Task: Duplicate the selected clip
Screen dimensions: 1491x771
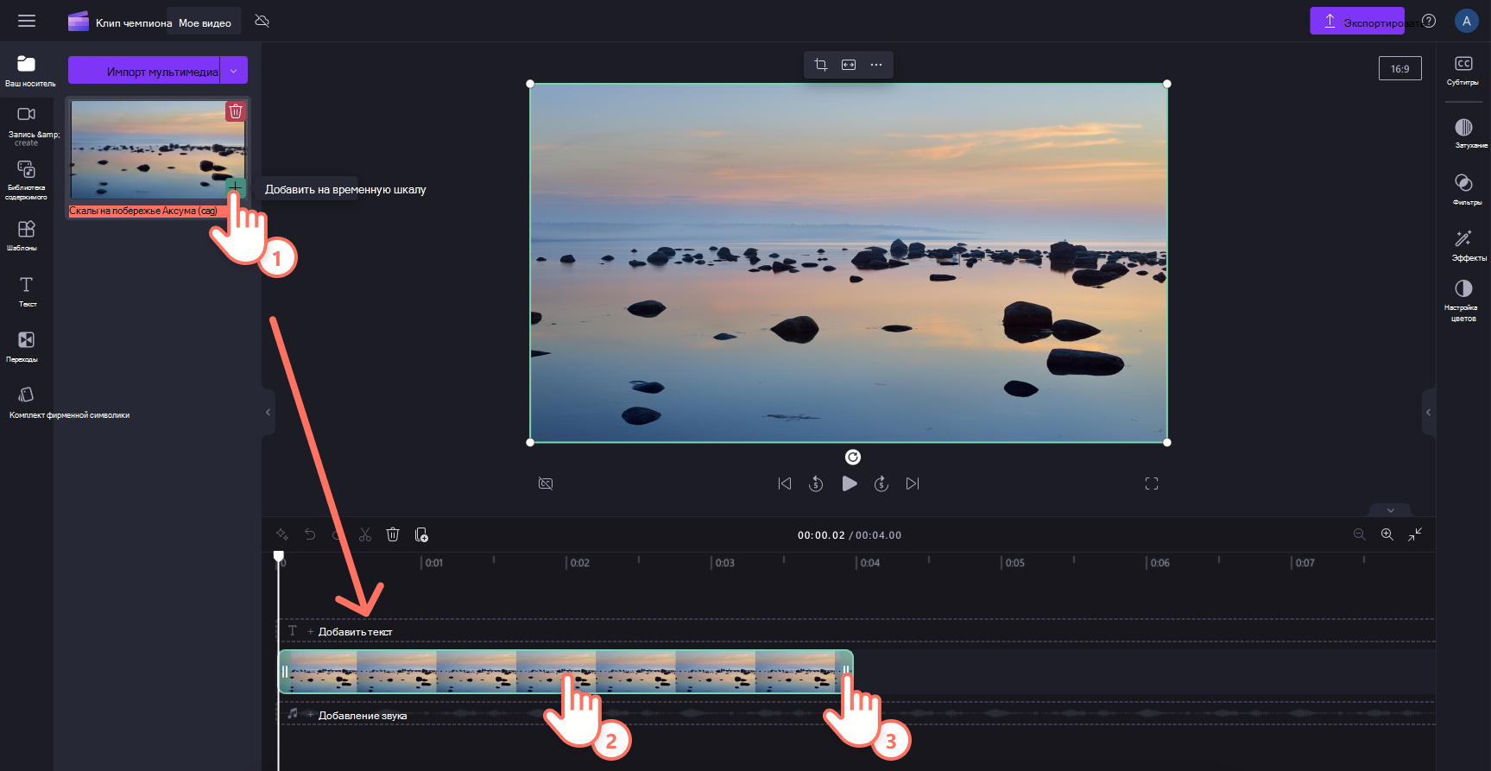Action: (x=421, y=534)
